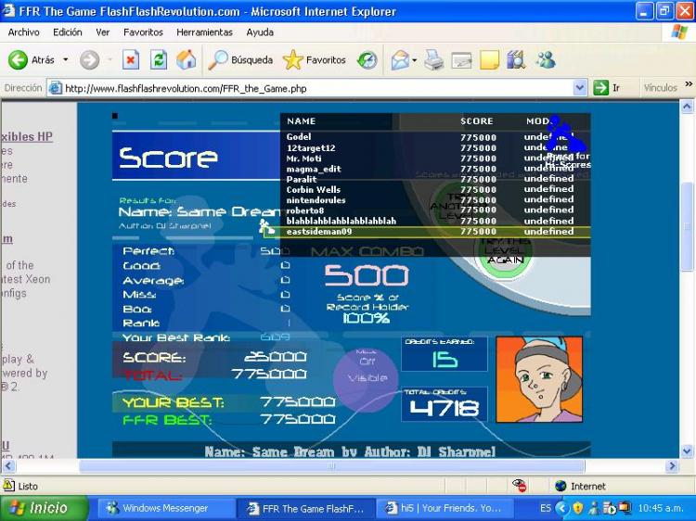Viewport: 696px width, 521px height.
Task: Refresh the page with green arrows icon
Action: [159, 60]
